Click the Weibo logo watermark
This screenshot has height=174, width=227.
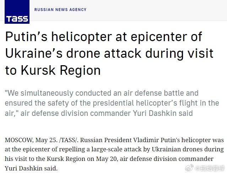pos(189,168)
